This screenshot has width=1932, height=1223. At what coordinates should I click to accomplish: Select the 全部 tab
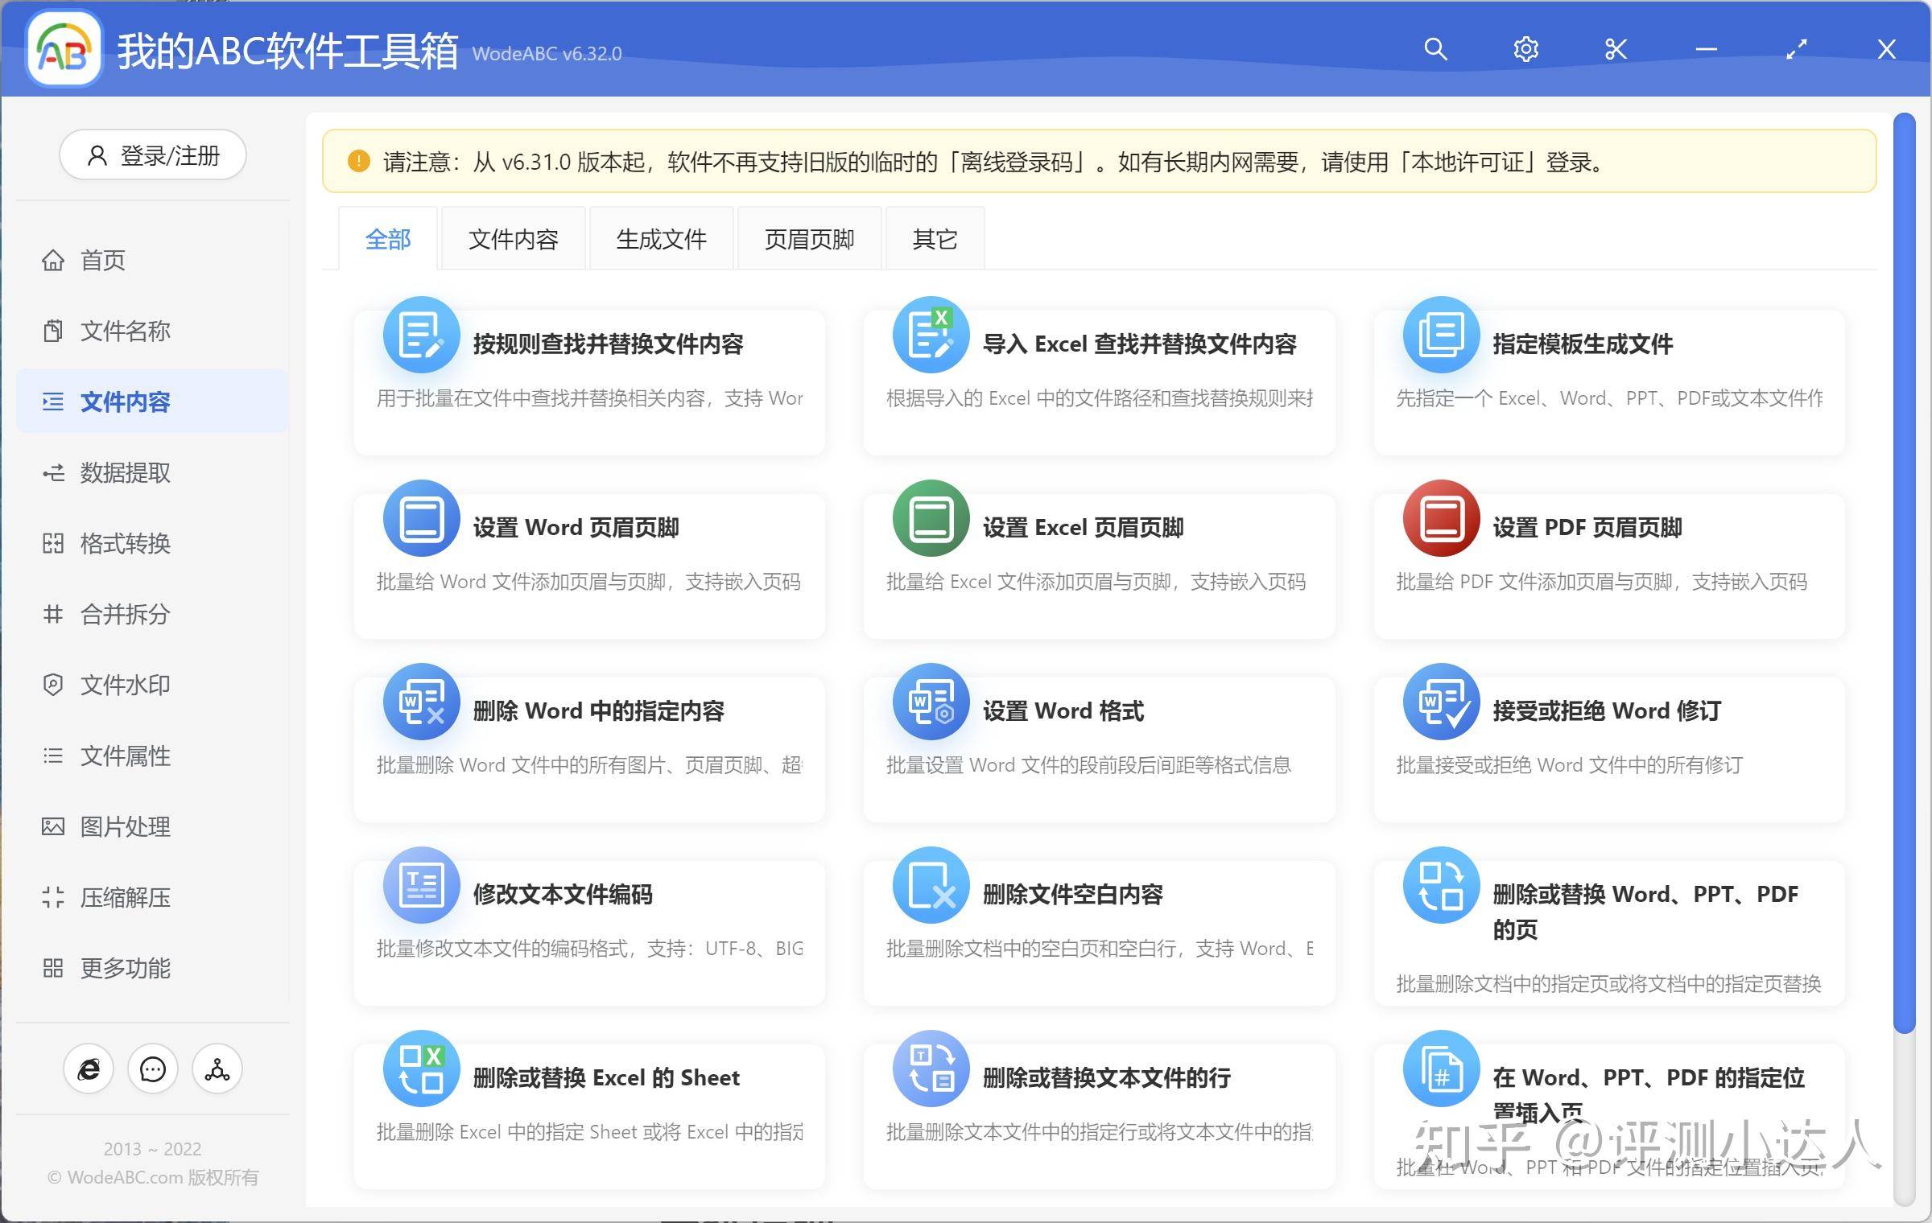click(x=388, y=239)
